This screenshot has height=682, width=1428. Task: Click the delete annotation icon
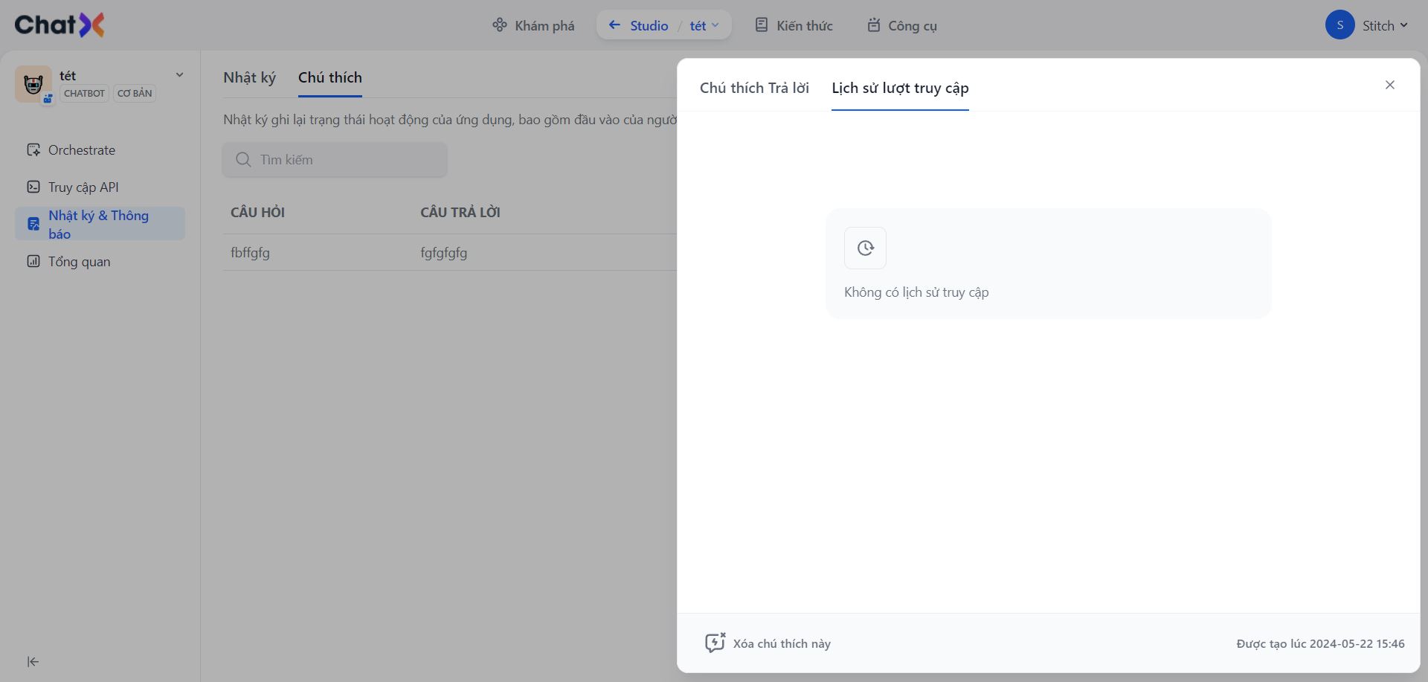tap(715, 643)
